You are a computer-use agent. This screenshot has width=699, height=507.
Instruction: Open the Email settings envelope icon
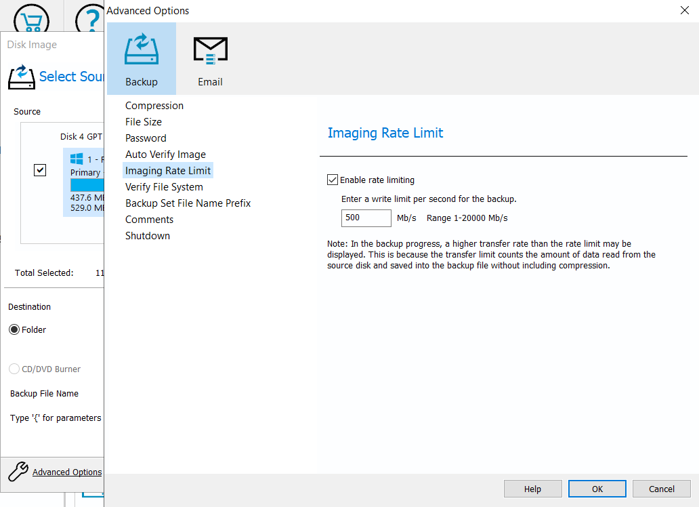(211, 49)
